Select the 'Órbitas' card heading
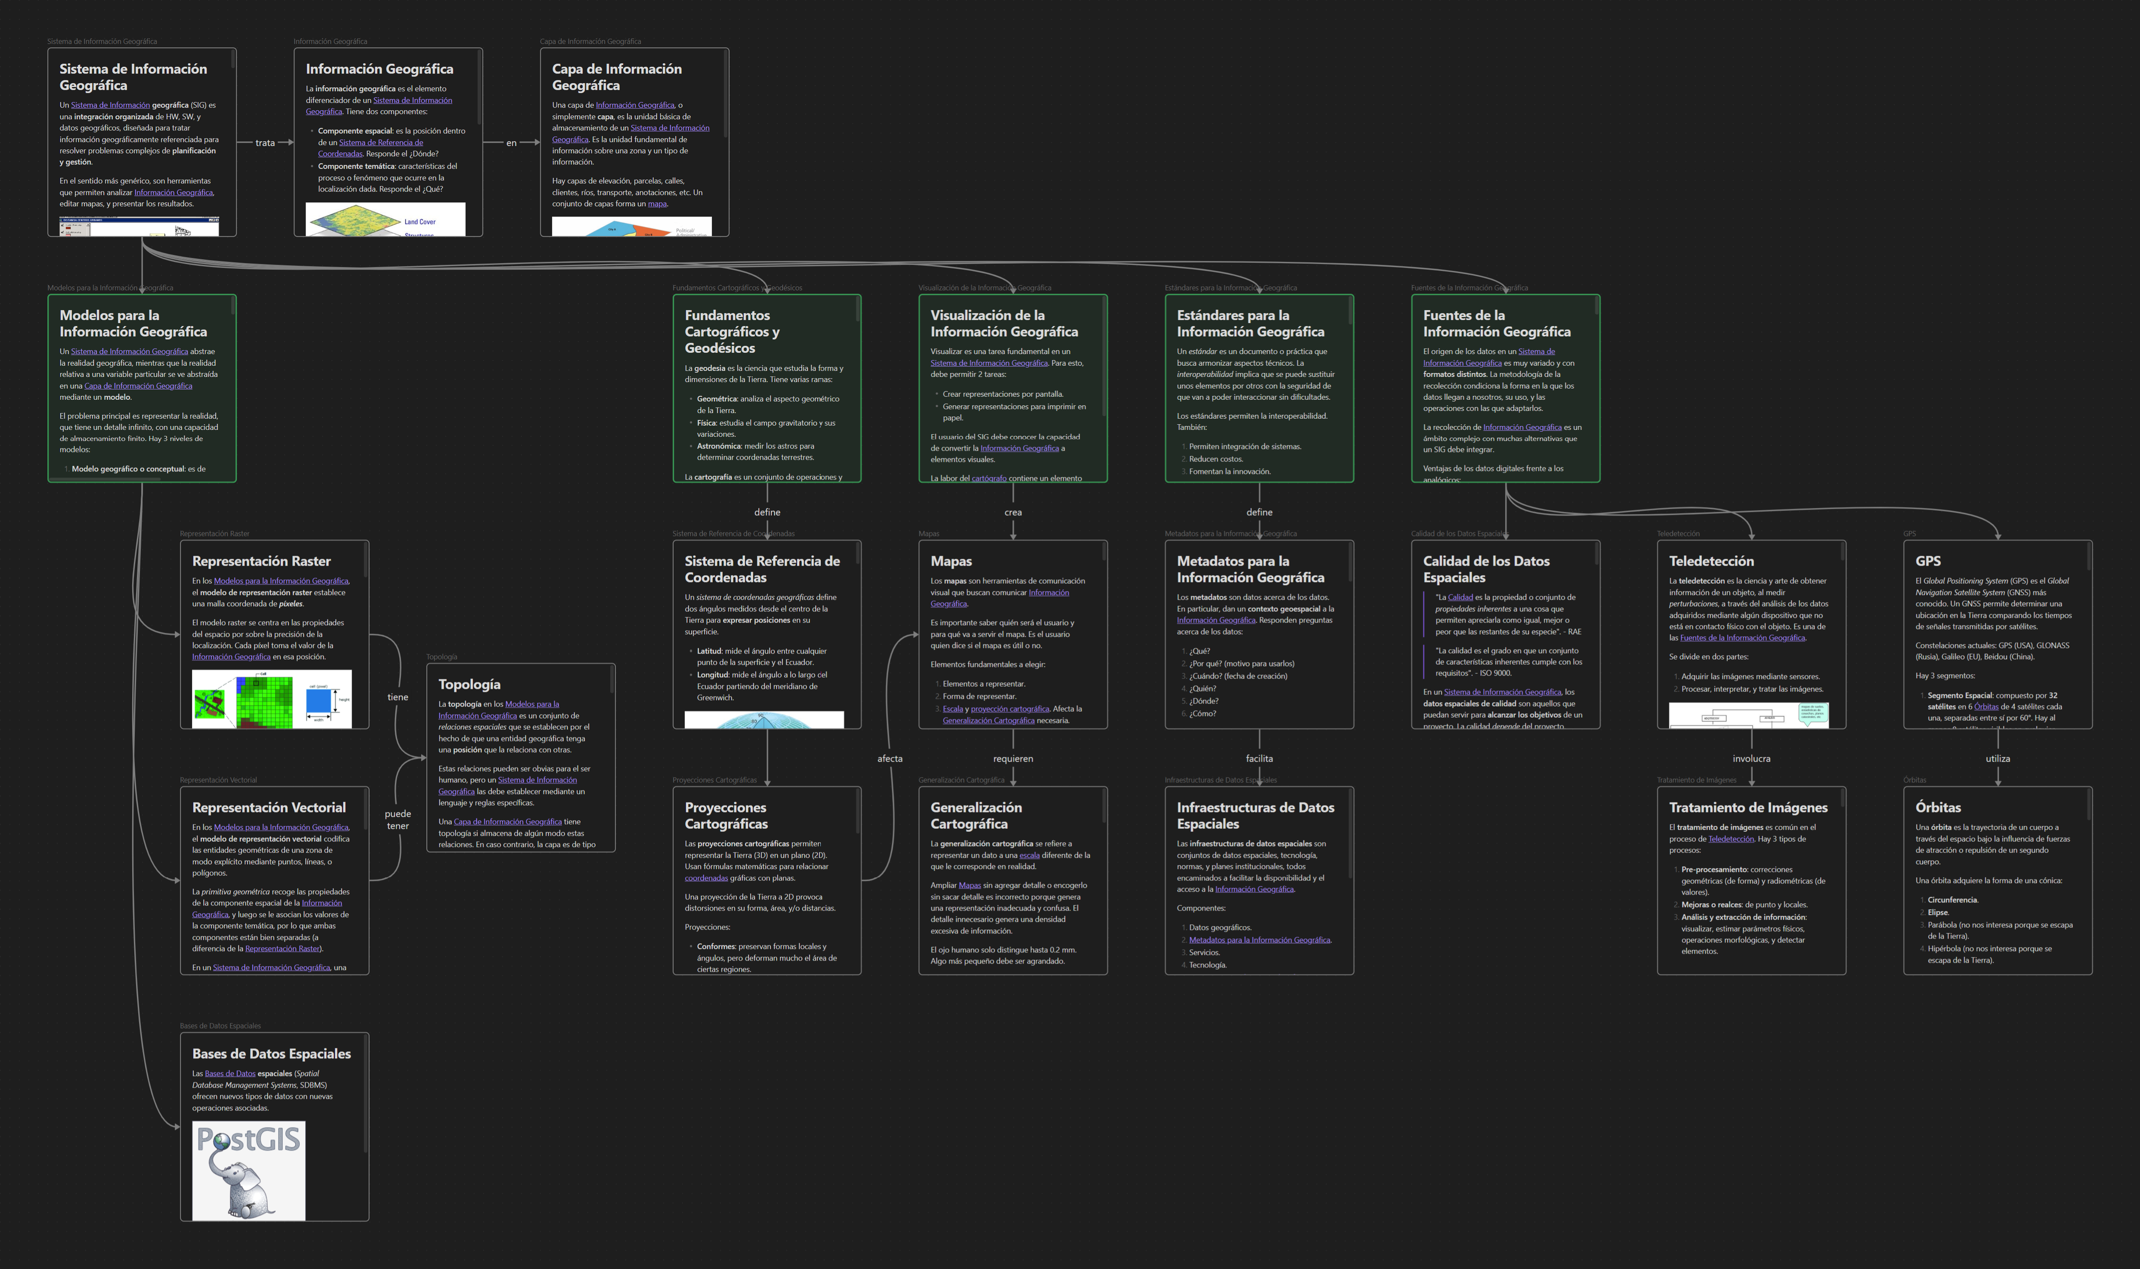Viewport: 2140px width, 1269px height. pos(1938,807)
